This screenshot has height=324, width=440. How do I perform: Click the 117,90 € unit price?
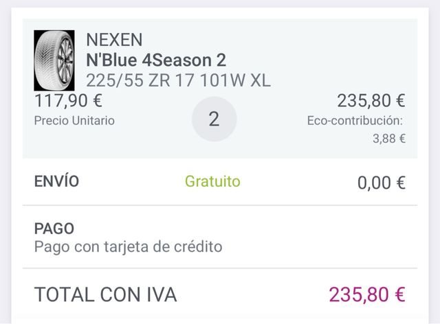pyautogui.click(x=68, y=101)
